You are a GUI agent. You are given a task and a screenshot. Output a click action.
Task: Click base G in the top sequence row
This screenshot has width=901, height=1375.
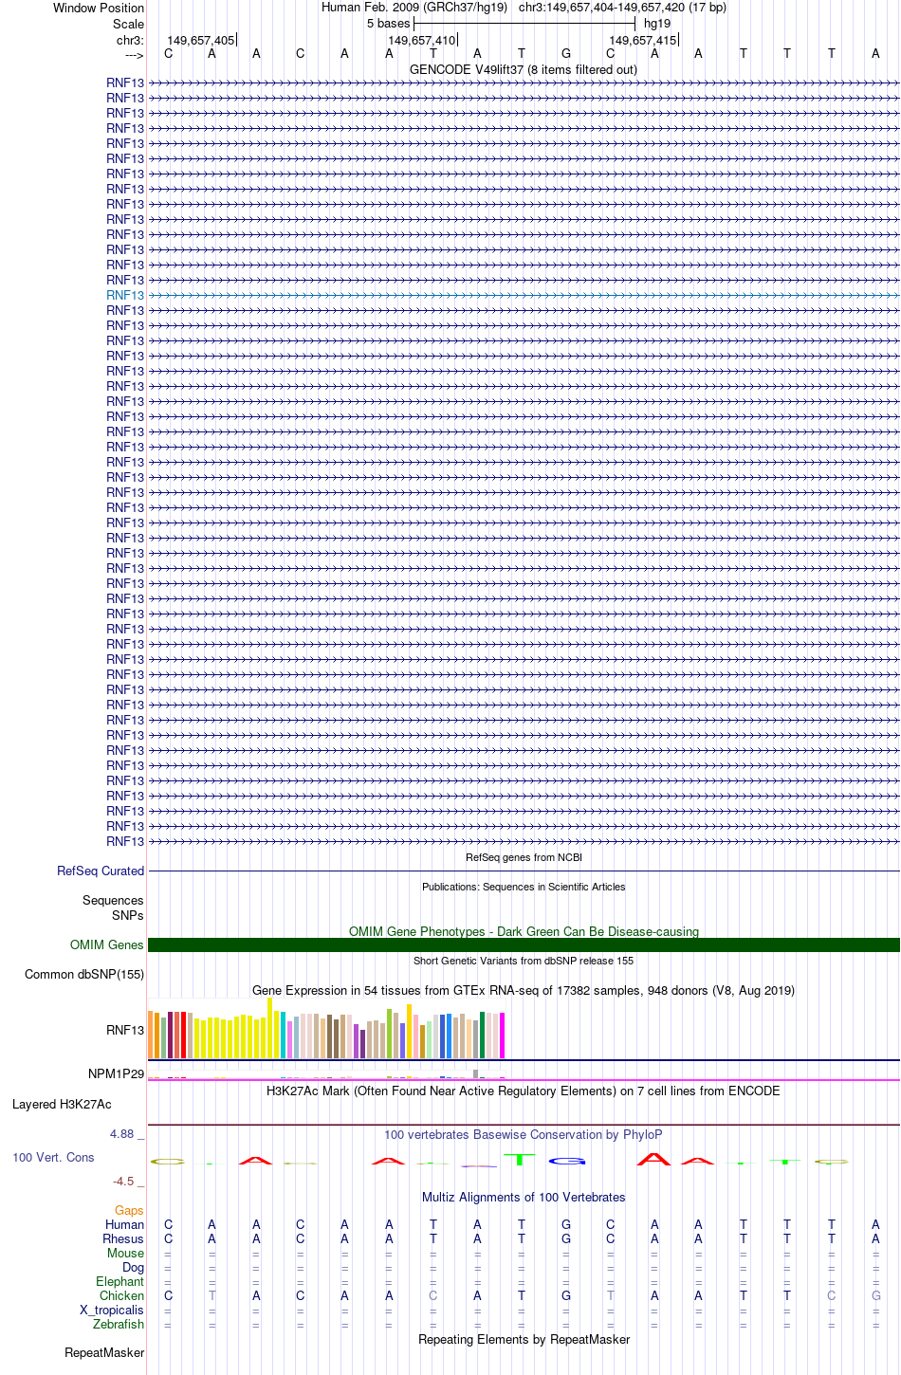(x=566, y=53)
